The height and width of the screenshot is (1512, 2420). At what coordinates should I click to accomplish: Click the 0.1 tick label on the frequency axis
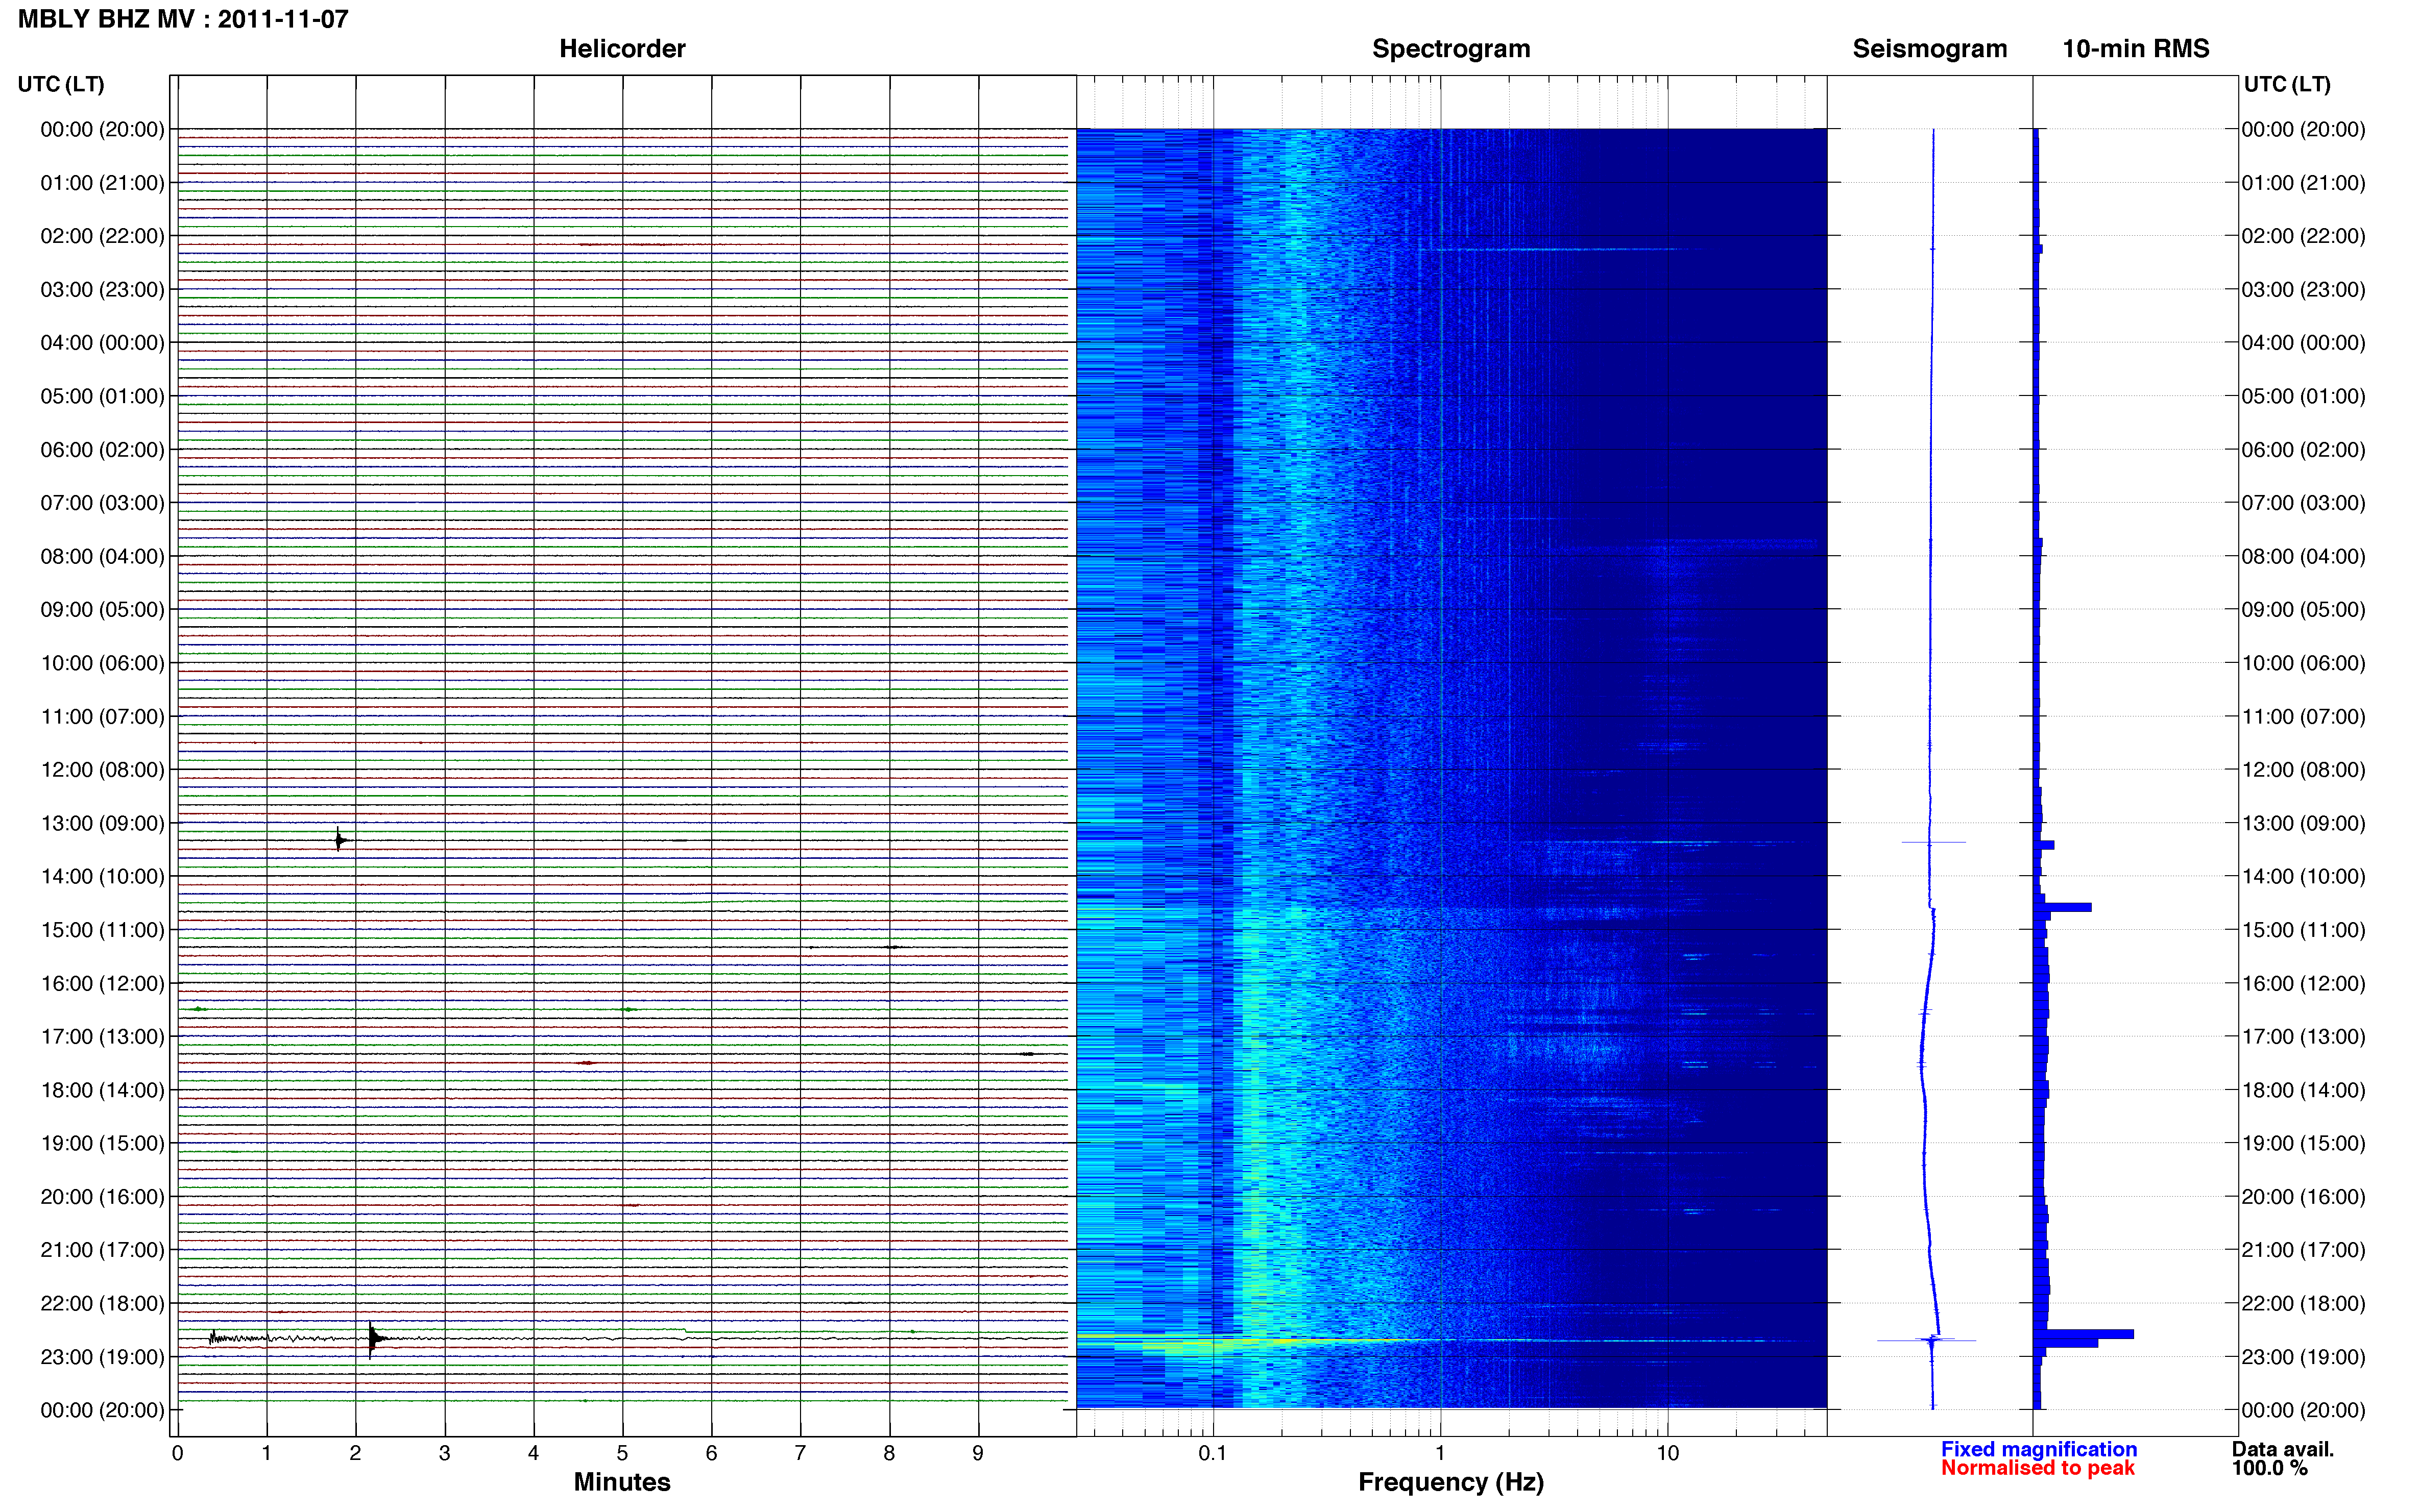click(x=1213, y=1453)
